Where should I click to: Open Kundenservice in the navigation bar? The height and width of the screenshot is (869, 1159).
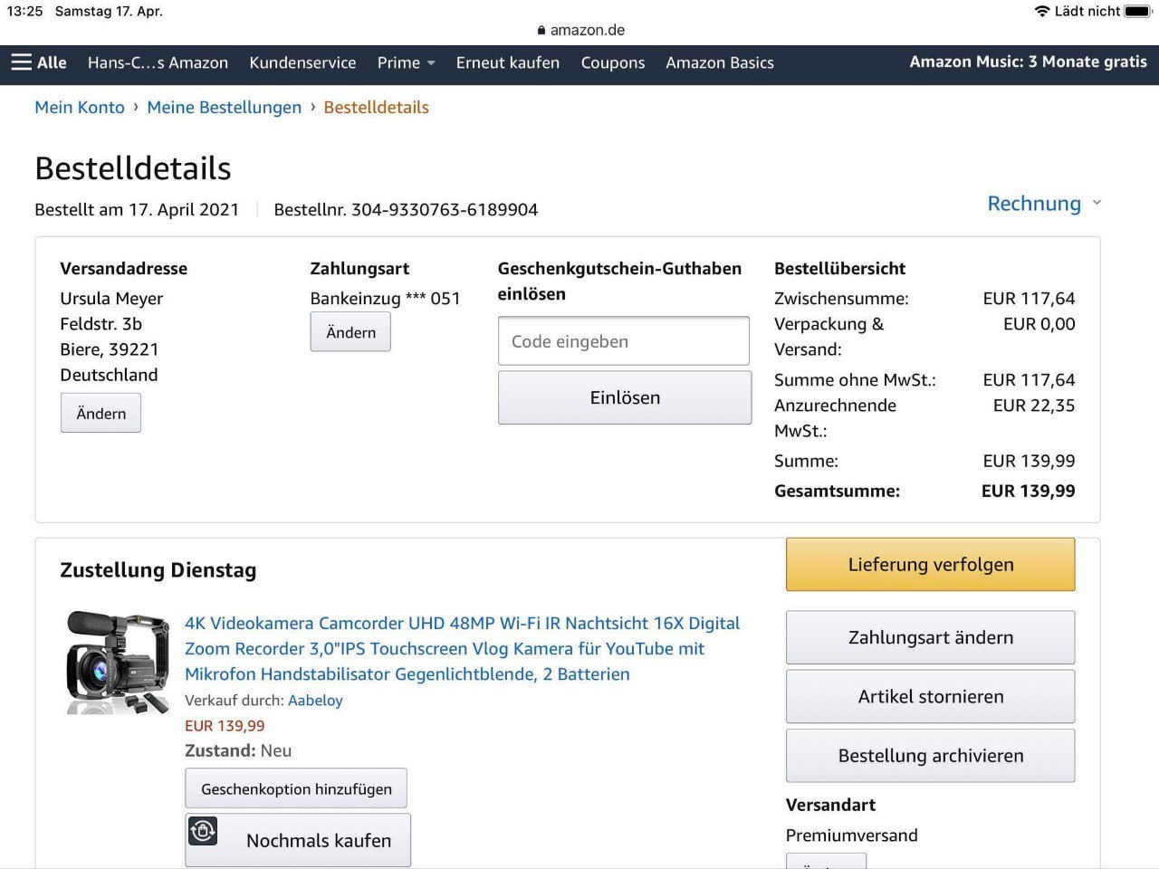point(302,62)
